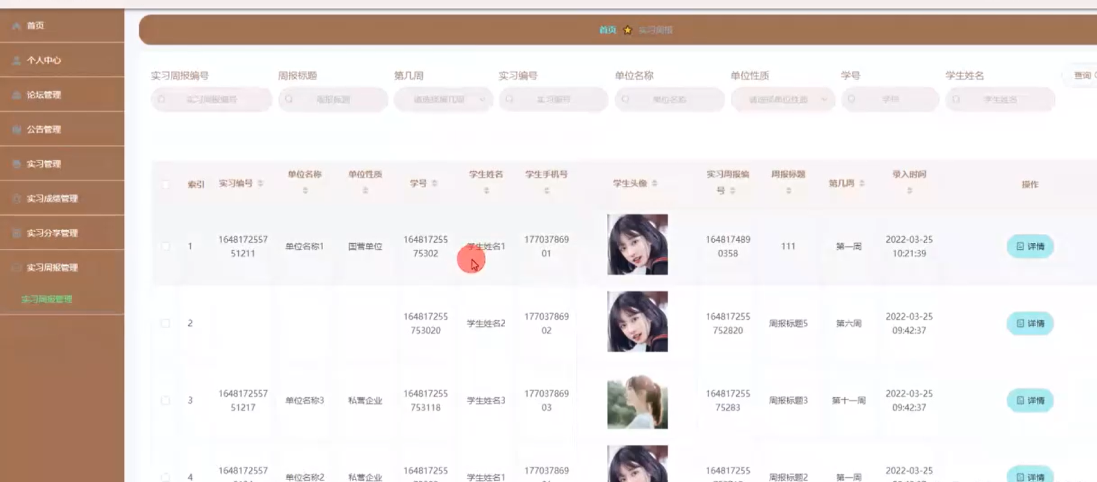Go to 首页 via breadcrumb link
1097x482 pixels.
pyautogui.click(x=607, y=30)
